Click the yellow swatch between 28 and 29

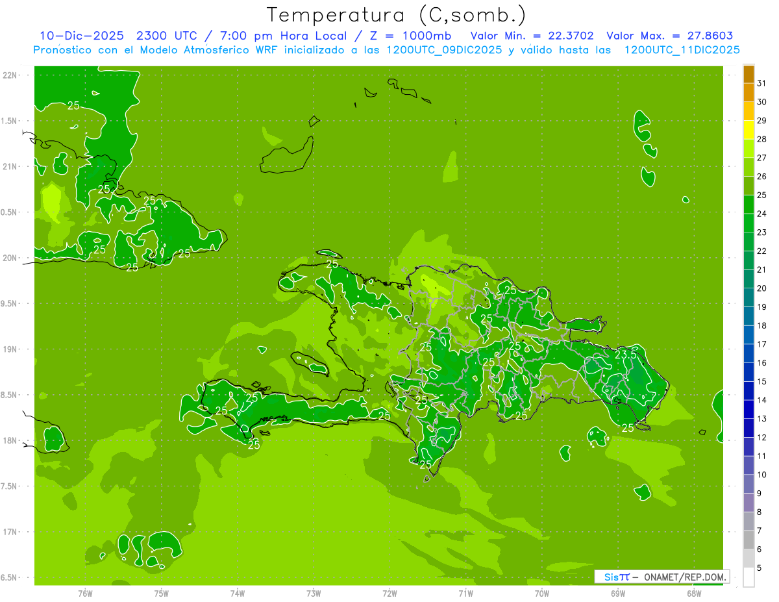point(748,130)
